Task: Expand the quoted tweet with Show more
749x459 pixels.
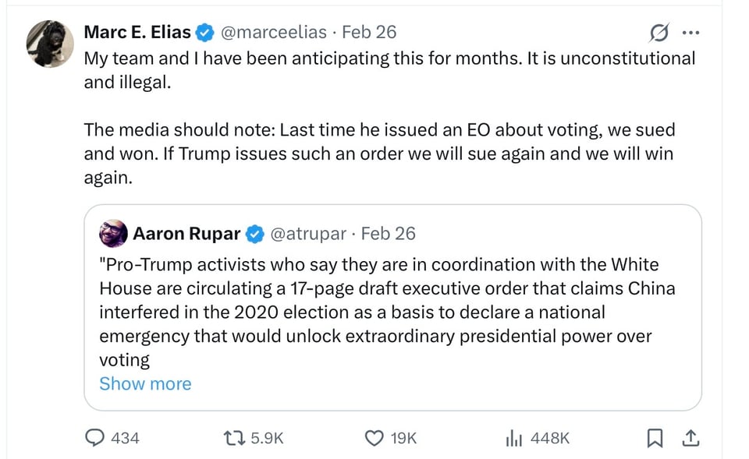Action: pyautogui.click(x=145, y=383)
